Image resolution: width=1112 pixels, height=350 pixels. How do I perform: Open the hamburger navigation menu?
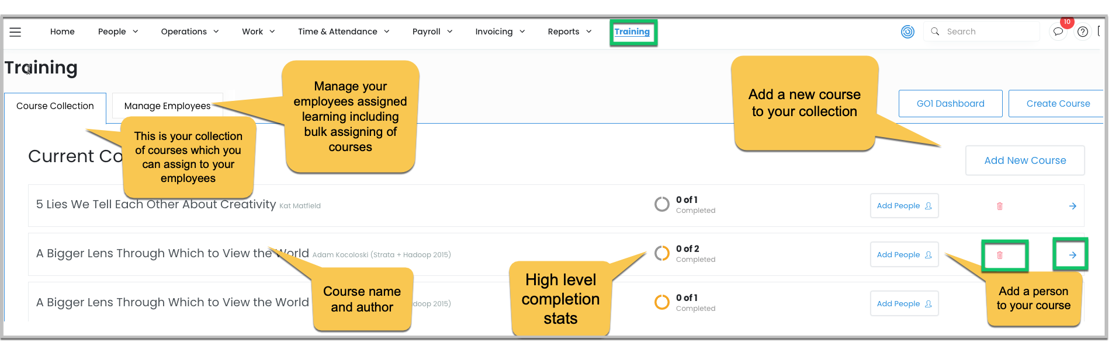(15, 32)
